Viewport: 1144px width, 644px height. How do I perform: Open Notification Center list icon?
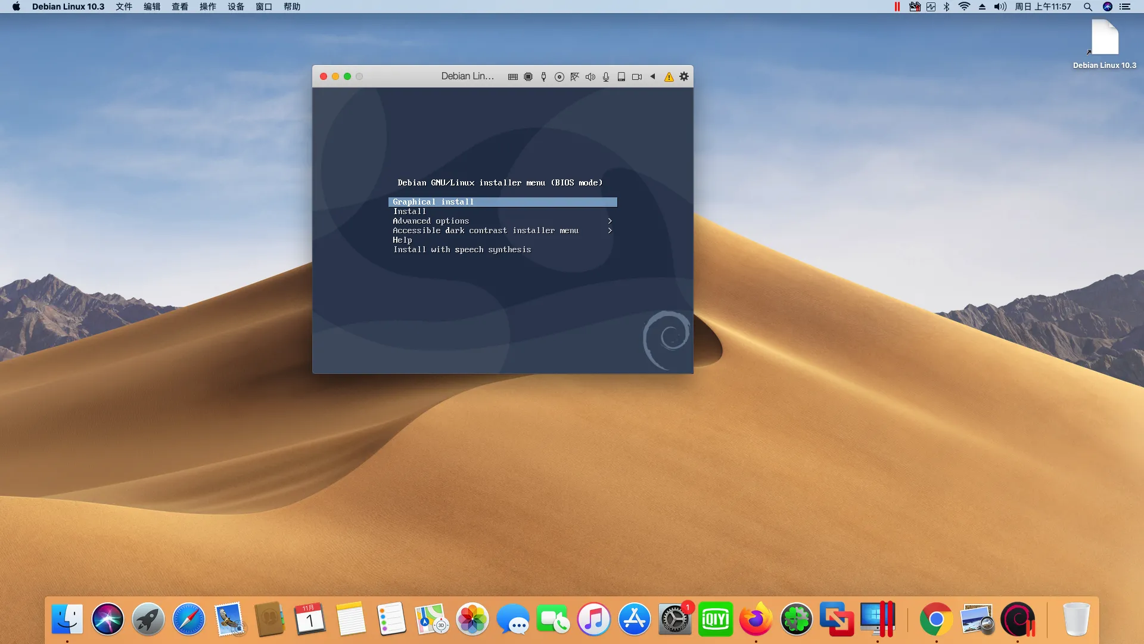[x=1125, y=7]
